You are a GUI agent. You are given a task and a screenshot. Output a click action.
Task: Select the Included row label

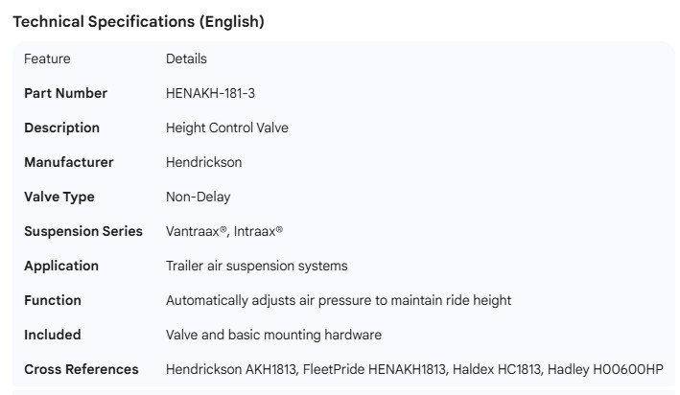pos(52,335)
